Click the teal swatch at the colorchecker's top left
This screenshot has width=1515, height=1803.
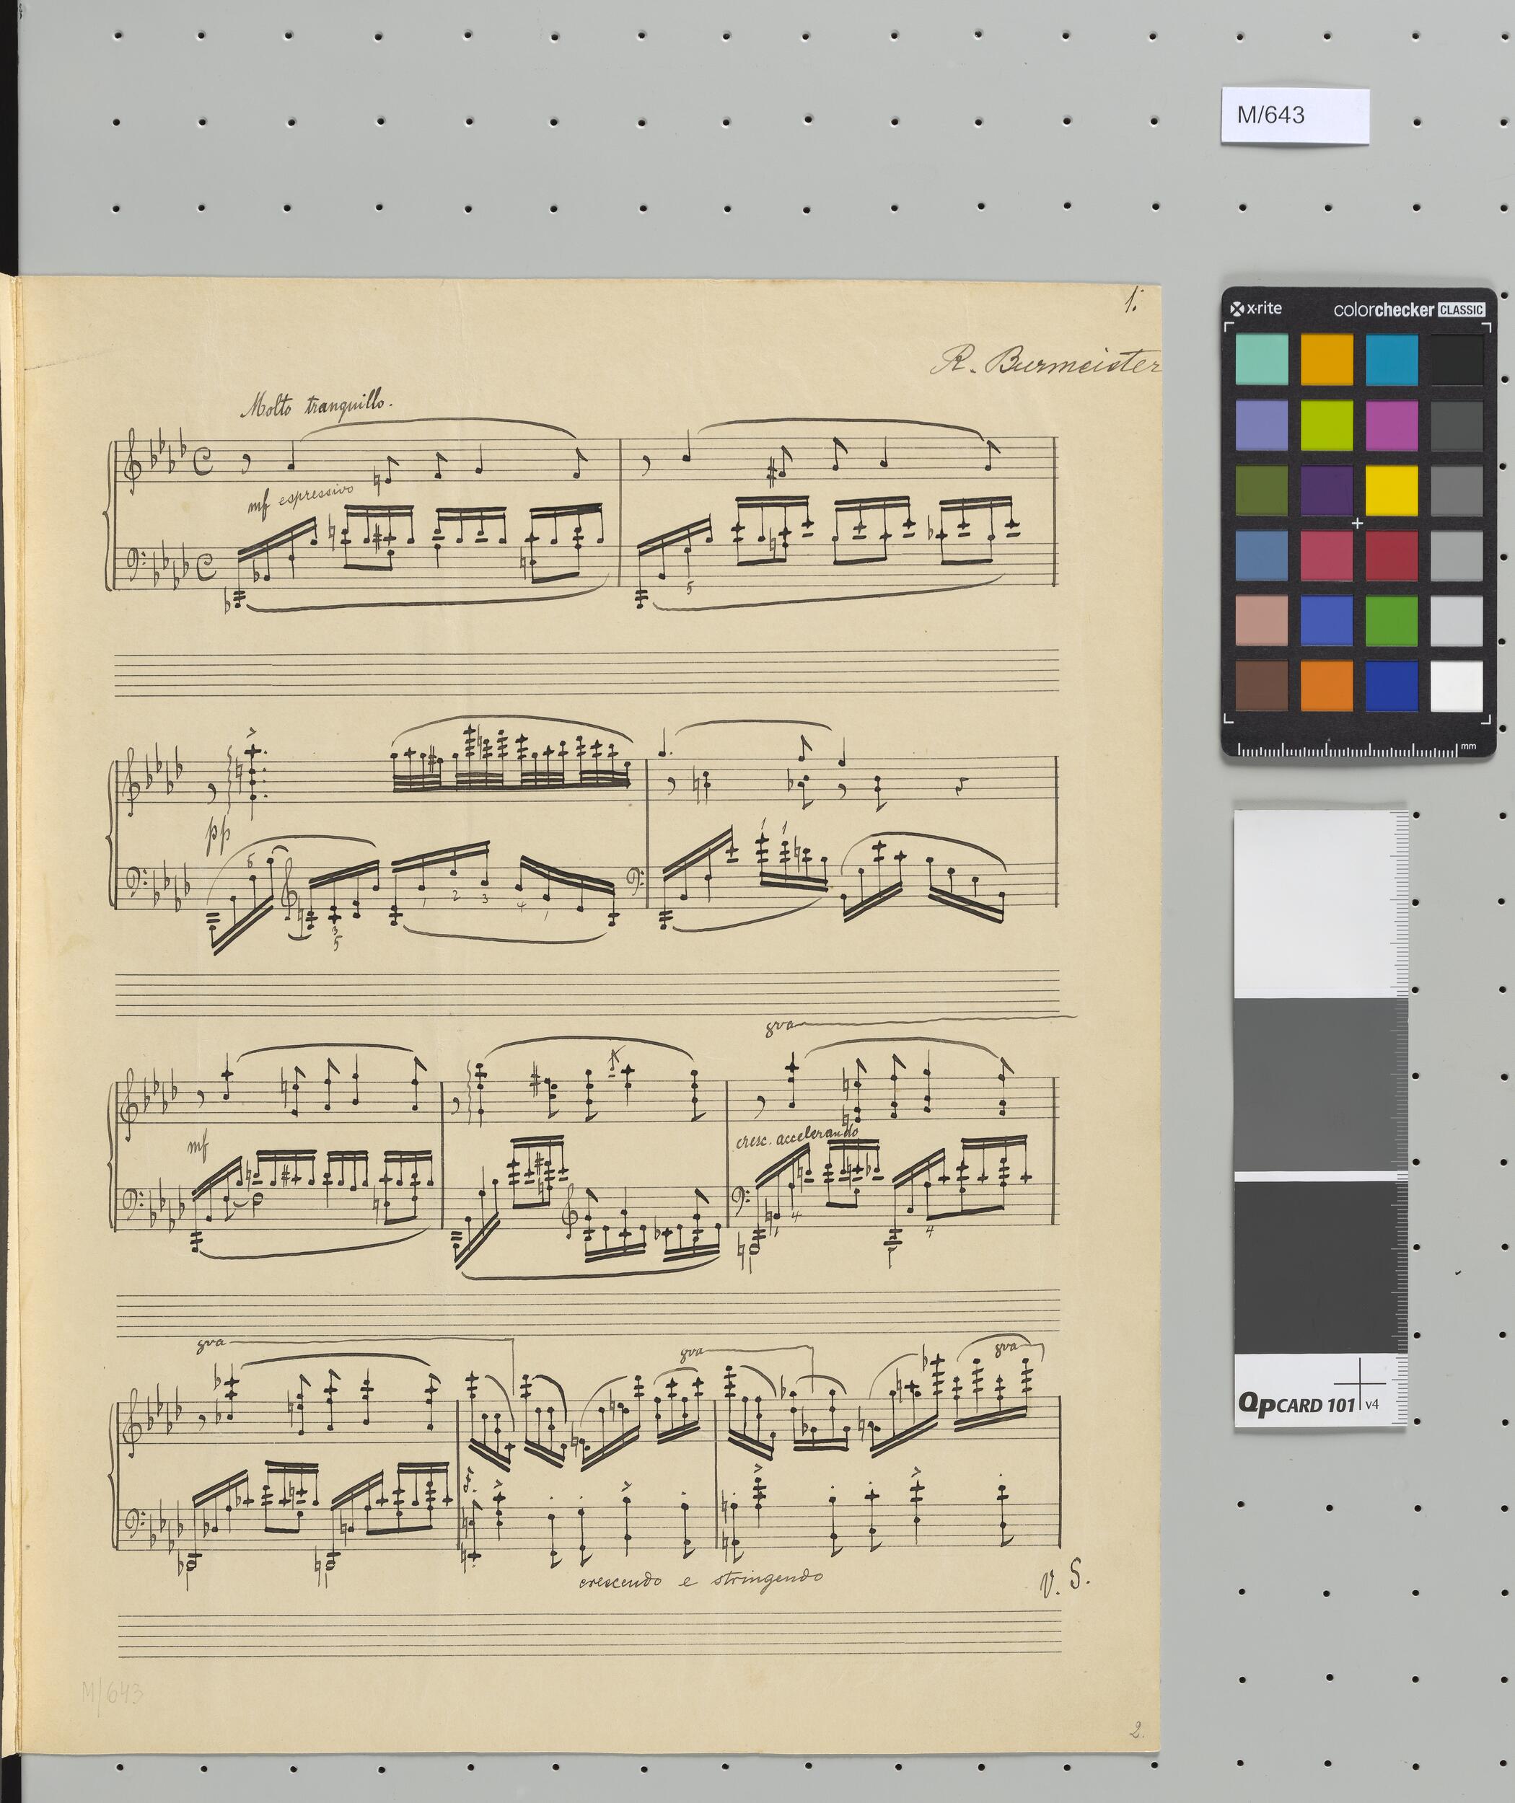[1261, 359]
